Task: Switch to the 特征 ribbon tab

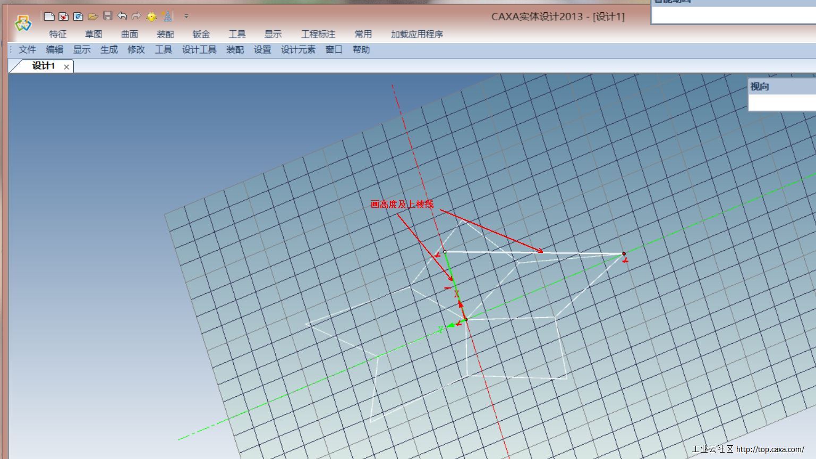Action: (58, 34)
